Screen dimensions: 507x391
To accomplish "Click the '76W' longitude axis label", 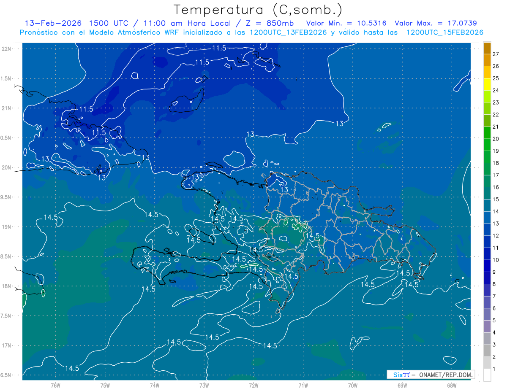I will click(x=55, y=385).
